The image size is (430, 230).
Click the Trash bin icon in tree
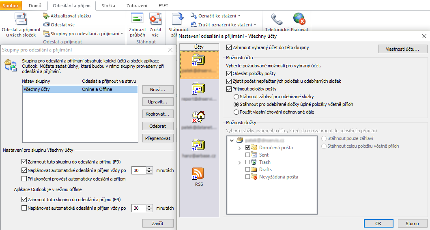point(254,162)
